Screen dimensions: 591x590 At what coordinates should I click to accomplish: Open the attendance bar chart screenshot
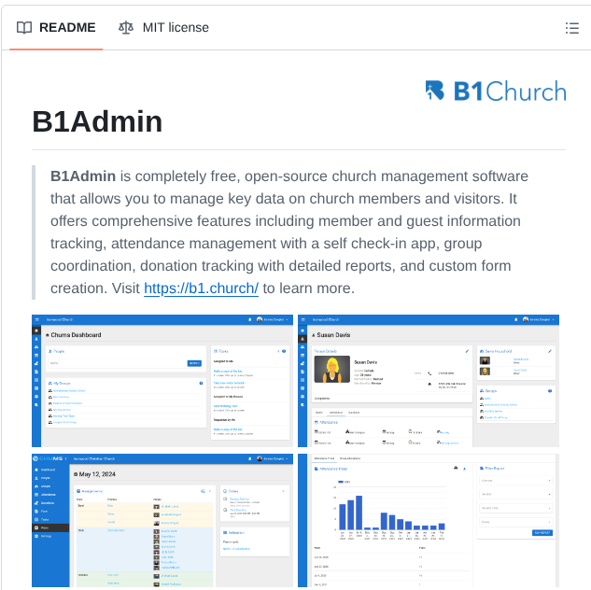(429, 520)
